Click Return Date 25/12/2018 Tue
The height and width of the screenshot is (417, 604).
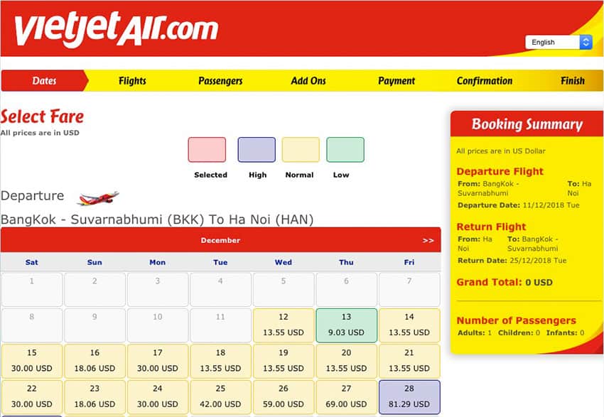pos(512,261)
